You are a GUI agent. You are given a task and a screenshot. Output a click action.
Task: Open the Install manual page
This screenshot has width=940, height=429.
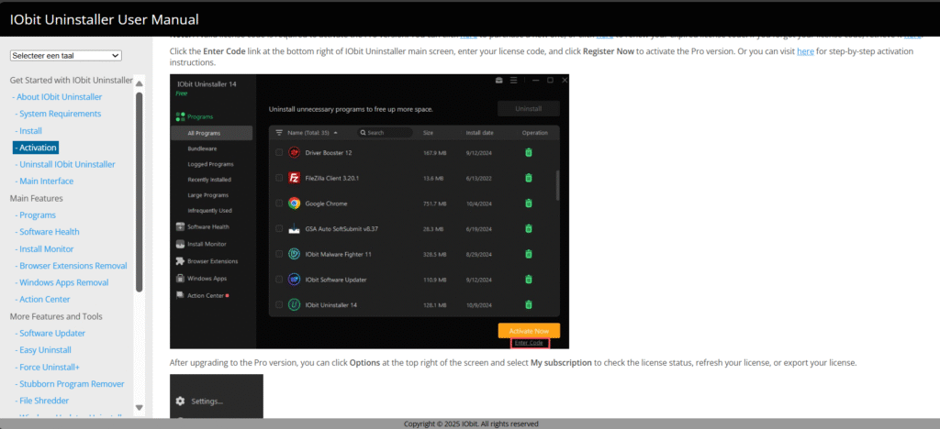(x=28, y=130)
